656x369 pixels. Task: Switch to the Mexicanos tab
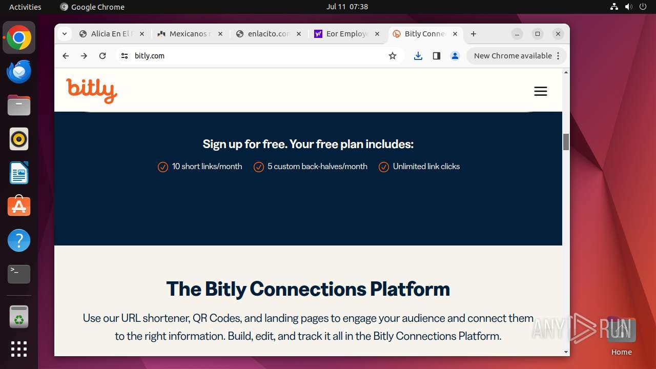point(190,34)
